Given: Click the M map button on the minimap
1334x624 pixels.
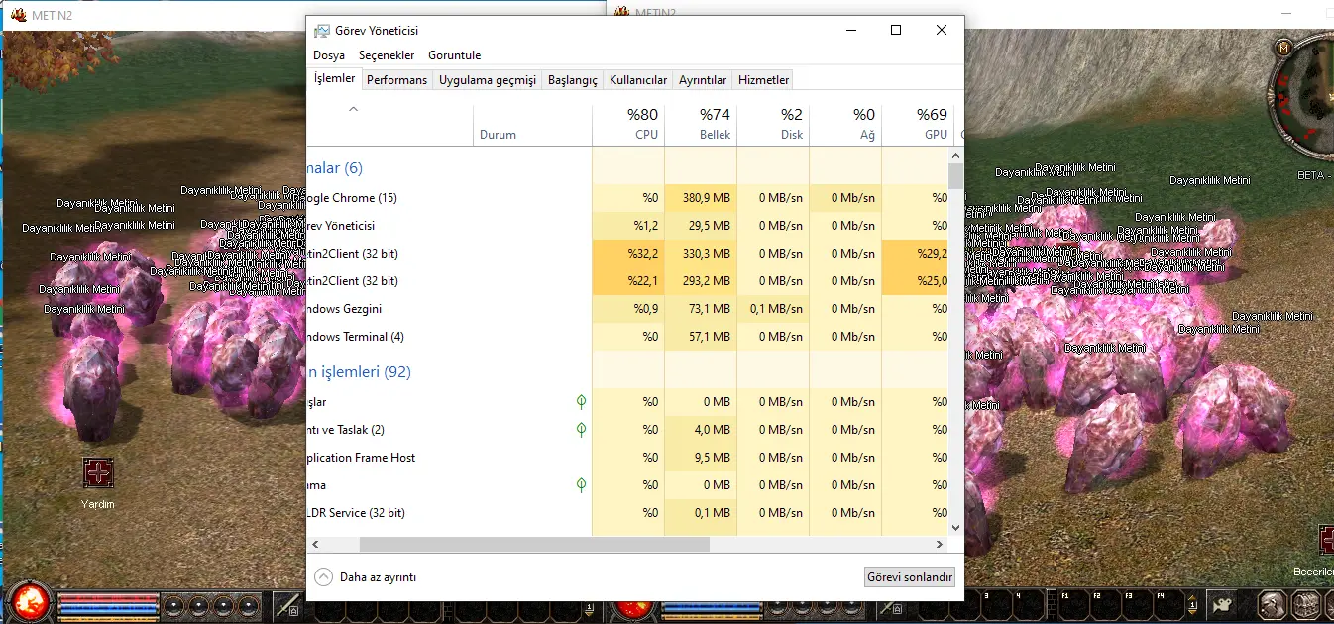Looking at the screenshot, I should [1285, 48].
